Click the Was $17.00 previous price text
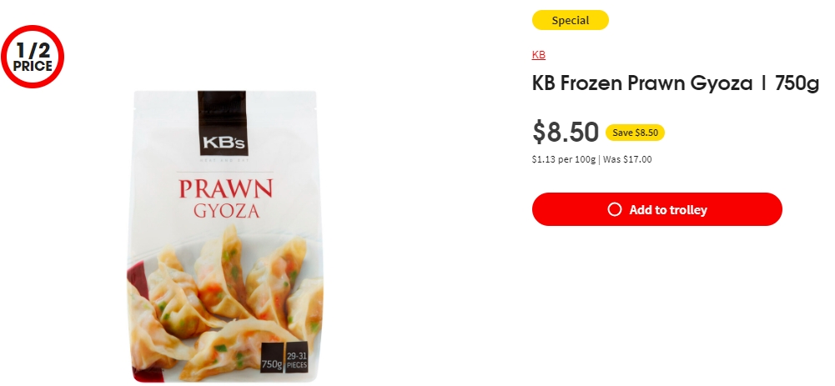 [627, 159]
